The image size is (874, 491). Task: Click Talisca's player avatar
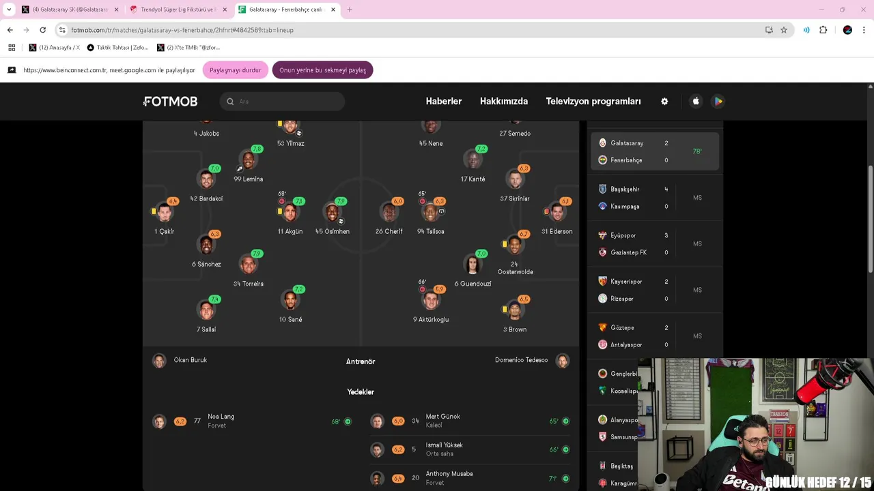coord(430,212)
